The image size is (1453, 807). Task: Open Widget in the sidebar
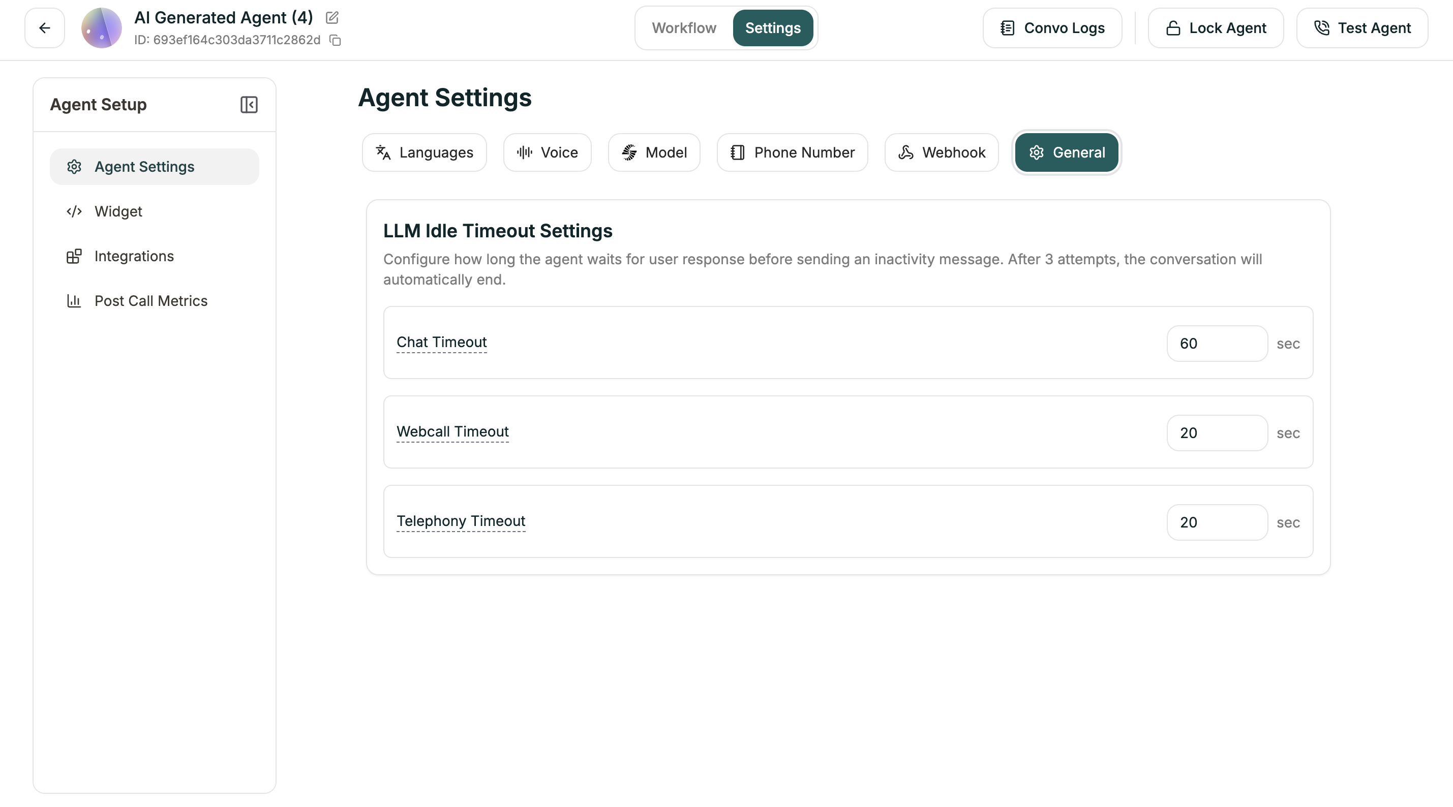[118, 211]
